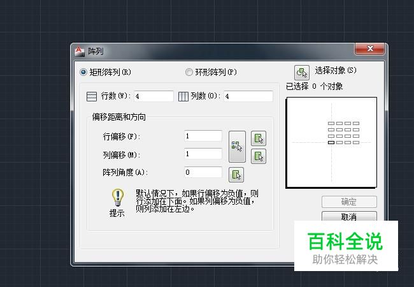Click the pick array angle icon button

(236, 175)
